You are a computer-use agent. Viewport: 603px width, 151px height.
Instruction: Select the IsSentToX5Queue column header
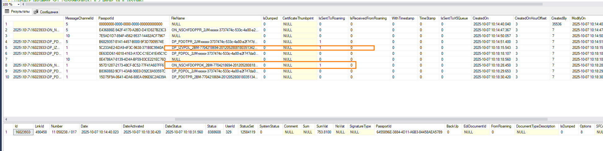pyautogui.click(x=455, y=18)
